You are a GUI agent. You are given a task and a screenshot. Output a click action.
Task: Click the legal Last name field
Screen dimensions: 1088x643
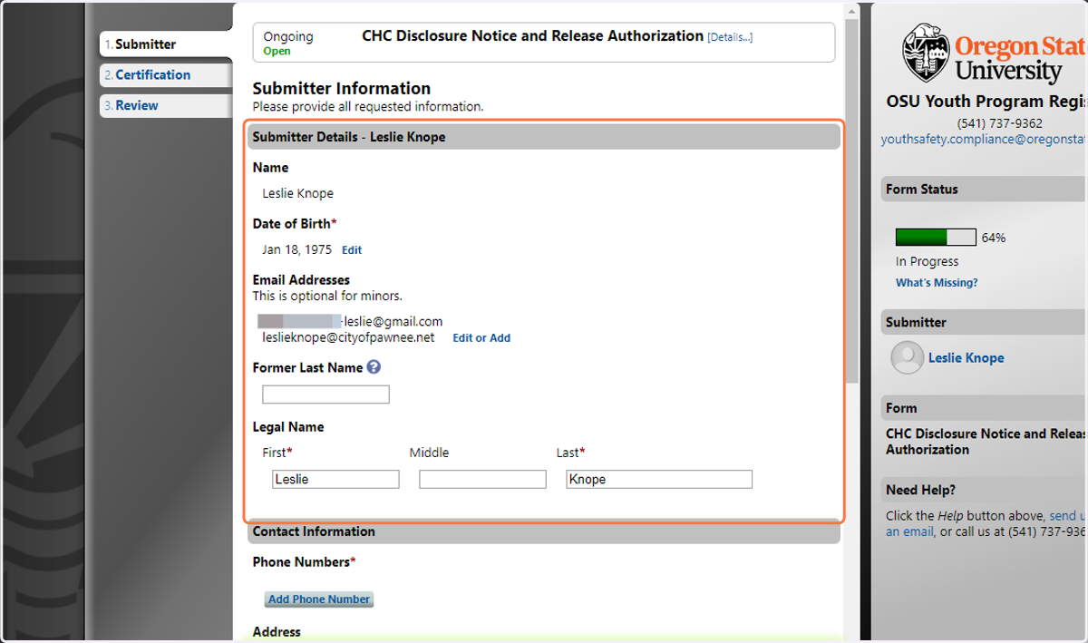[x=659, y=479]
